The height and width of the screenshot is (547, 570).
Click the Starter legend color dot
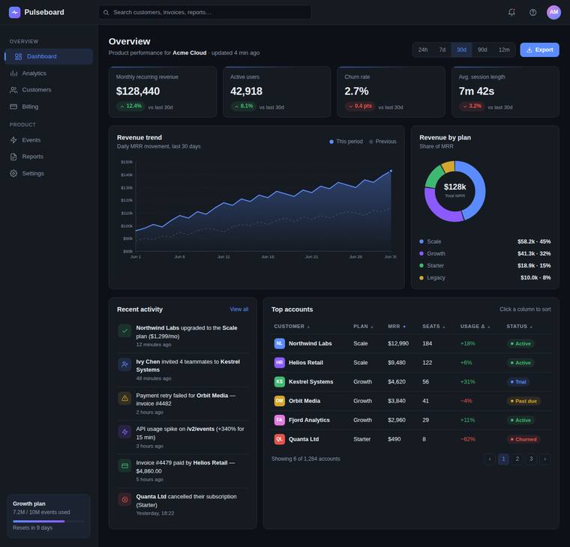click(421, 265)
